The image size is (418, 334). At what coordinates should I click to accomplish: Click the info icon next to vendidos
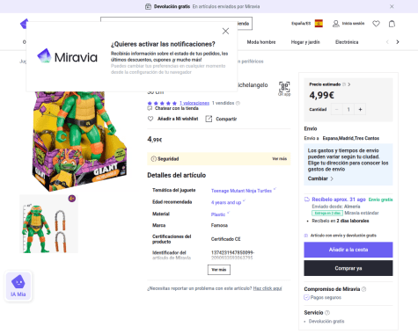click(238, 103)
